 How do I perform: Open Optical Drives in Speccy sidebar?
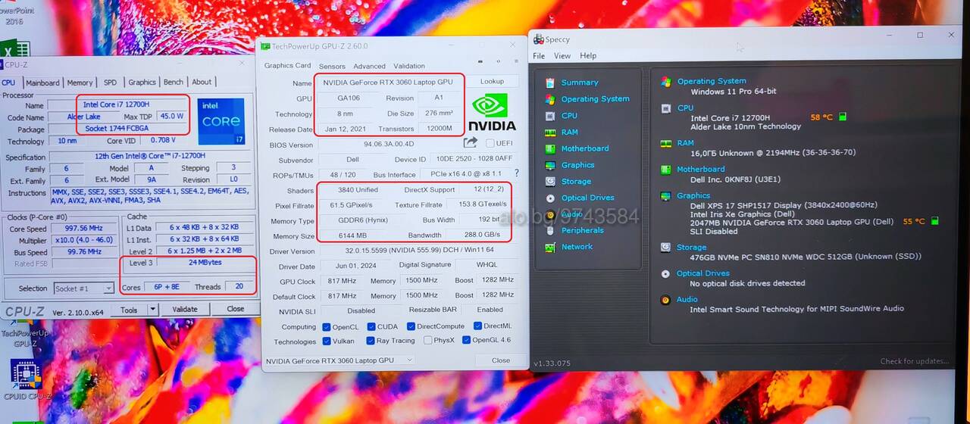[x=587, y=198]
